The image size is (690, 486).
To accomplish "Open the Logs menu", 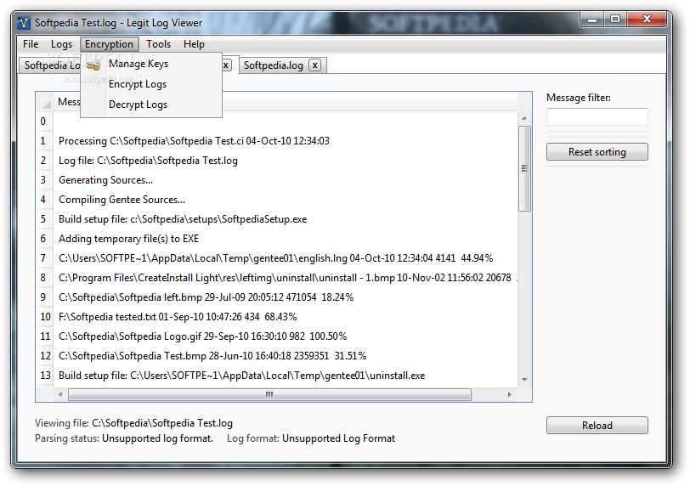I will click(x=61, y=44).
